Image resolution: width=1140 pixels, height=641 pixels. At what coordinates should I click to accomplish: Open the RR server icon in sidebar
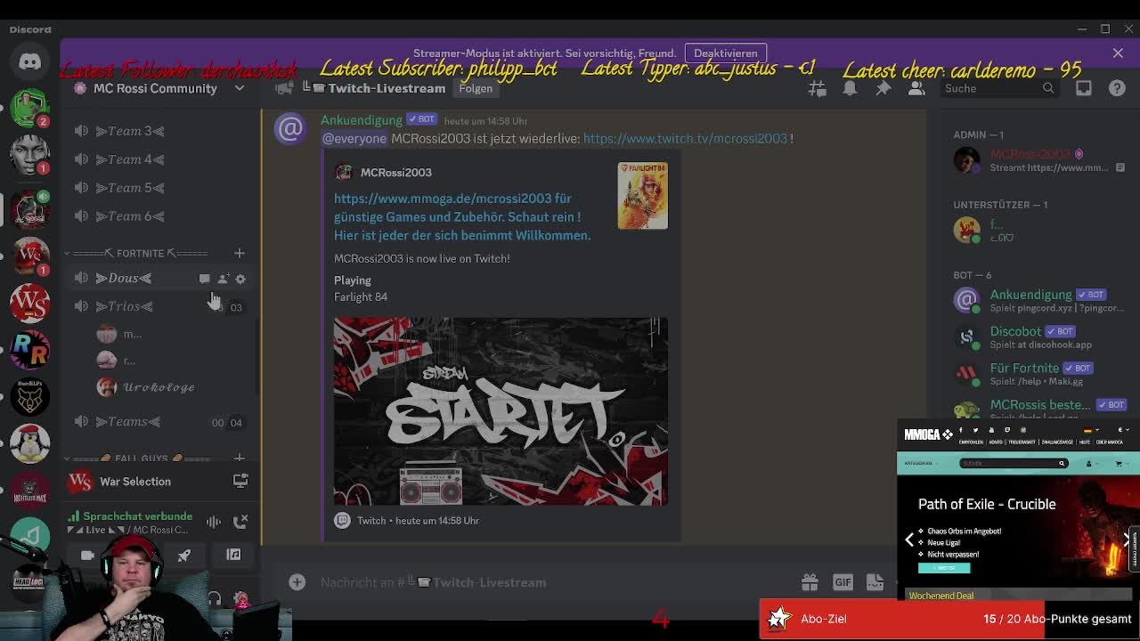29,350
